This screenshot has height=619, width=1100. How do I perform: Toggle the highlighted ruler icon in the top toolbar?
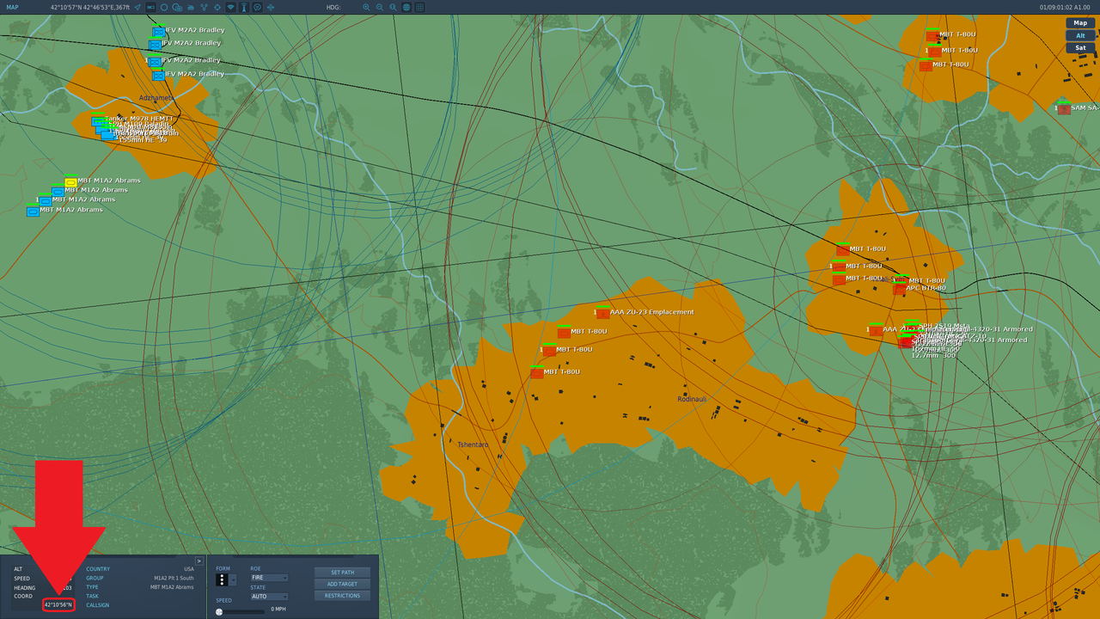[x=150, y=7]
